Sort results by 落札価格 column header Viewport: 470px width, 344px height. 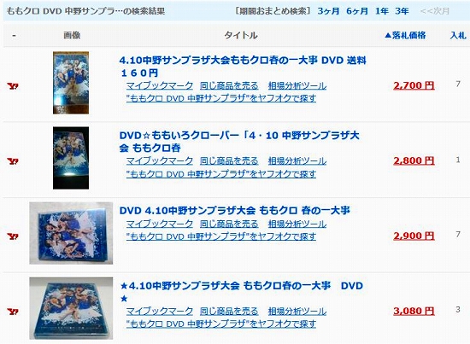[x=405, y=35]
